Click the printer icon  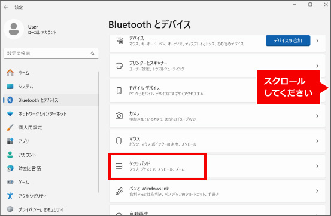(x=119, y=66)
